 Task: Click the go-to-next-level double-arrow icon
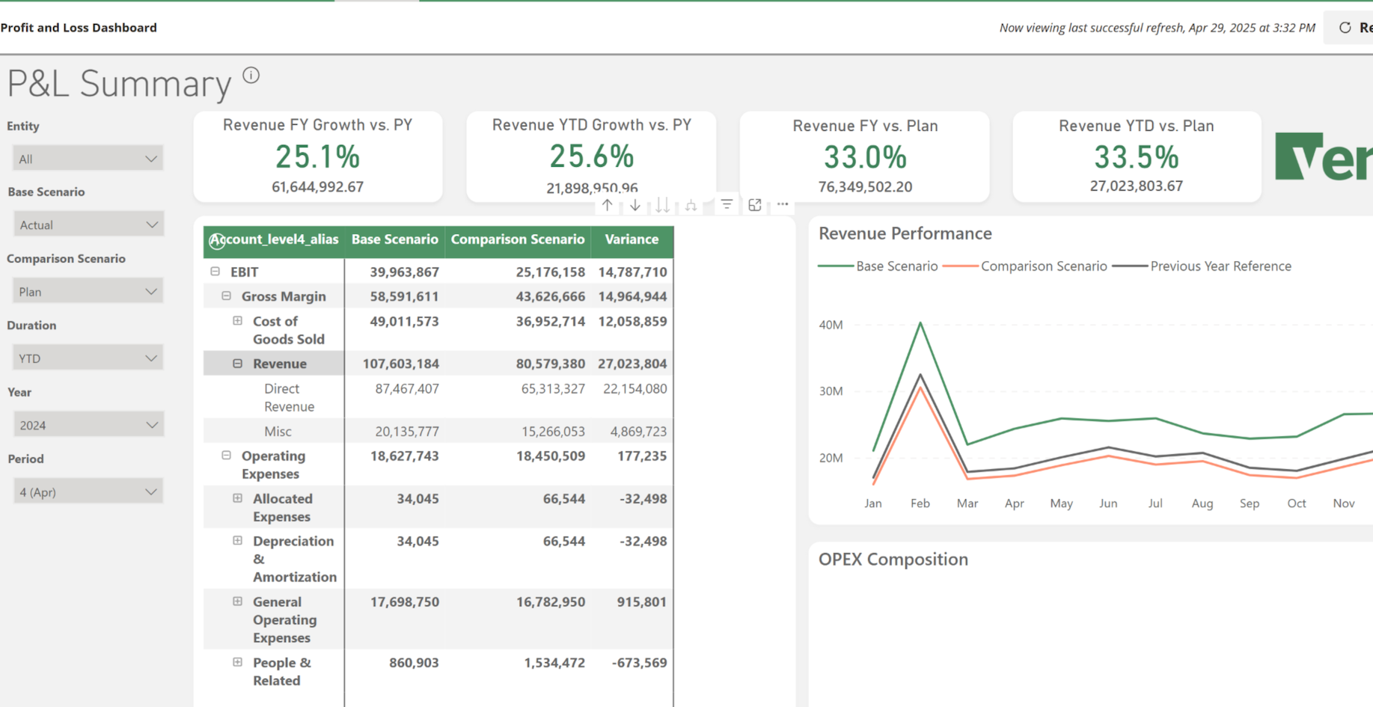tap(662, 204)
